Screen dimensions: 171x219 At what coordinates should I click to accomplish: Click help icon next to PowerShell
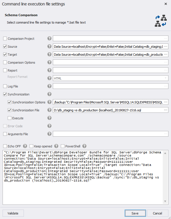pos(84,146)
